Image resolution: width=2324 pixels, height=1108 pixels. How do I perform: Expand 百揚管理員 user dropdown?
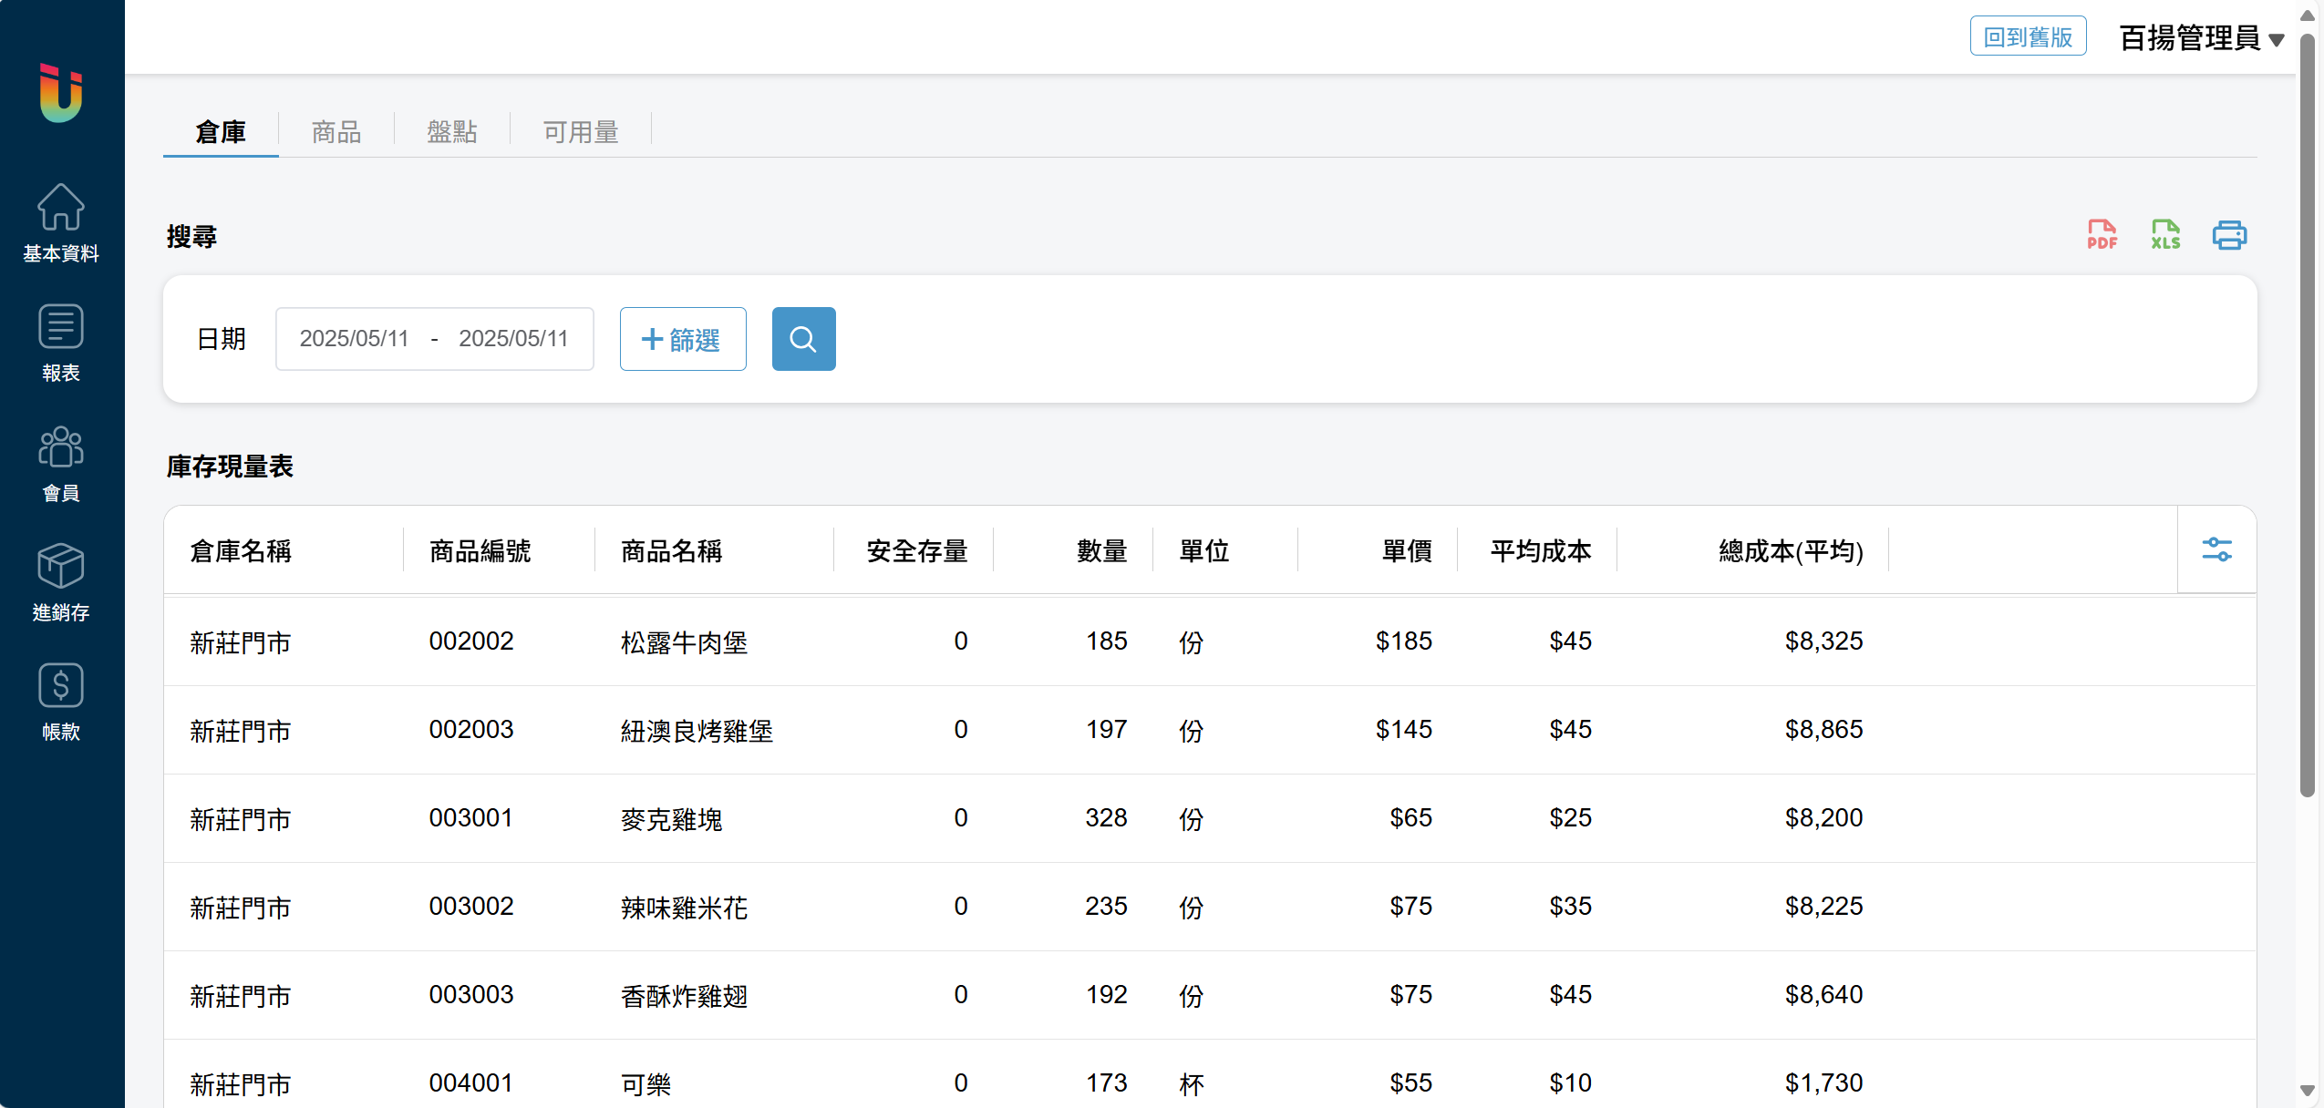click(x=2201, y=38)
